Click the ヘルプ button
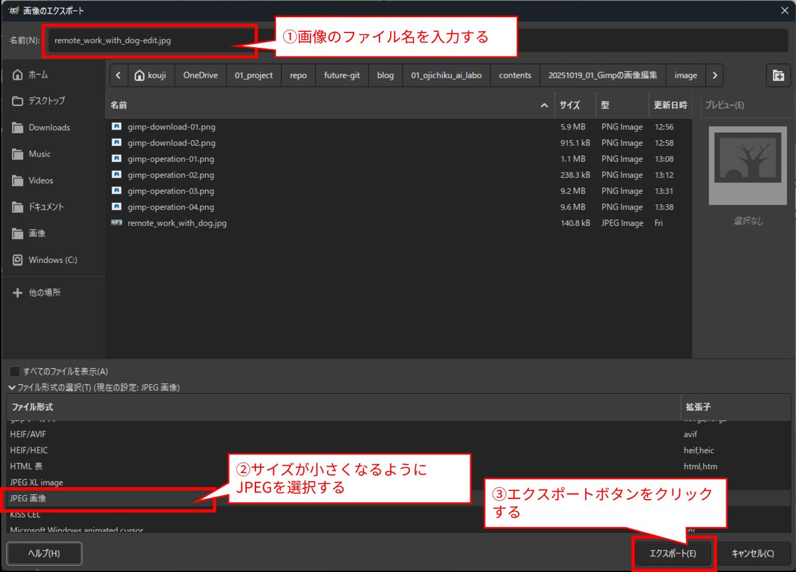The image size is (796, 572). click(44, 553)
